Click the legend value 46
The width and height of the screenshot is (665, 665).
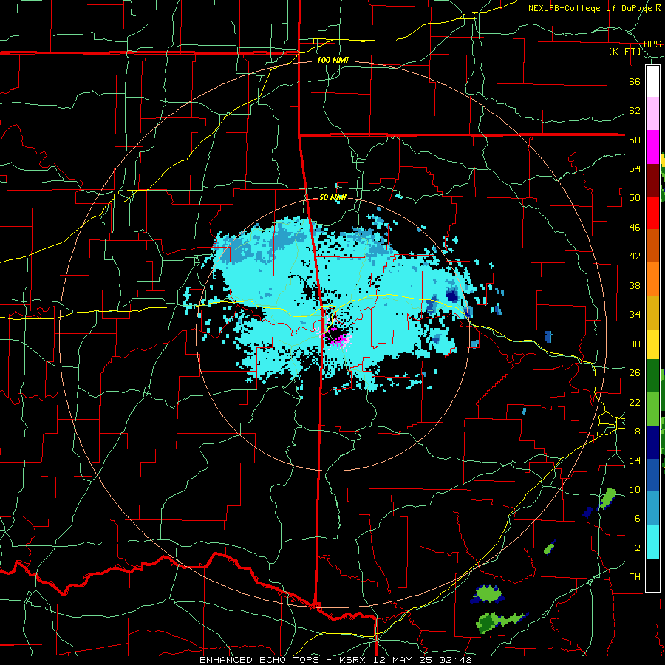click(635, 228)
